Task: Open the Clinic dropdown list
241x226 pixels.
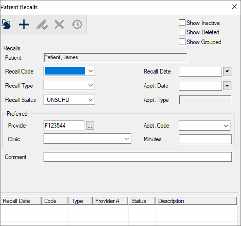Action: 127,139
